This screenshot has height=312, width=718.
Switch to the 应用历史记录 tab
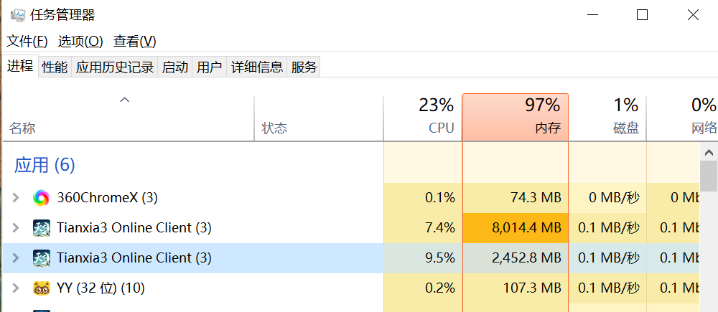pyautogui.click(x=114, y=67)
